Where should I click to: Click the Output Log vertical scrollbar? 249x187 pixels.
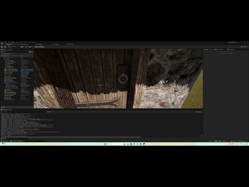202,136
